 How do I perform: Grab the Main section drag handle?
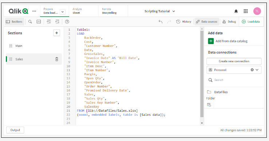[11, 46]
